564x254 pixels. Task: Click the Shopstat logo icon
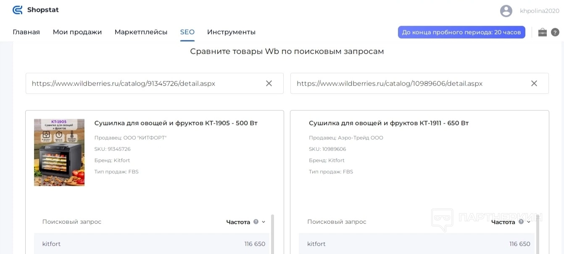[x=17, y=10]
